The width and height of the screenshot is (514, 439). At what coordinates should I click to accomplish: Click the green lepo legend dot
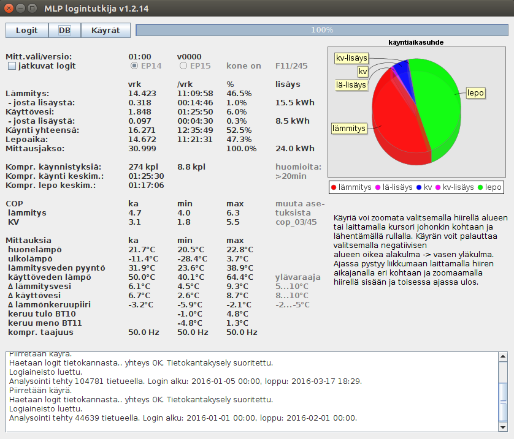[x=480, y=187]
